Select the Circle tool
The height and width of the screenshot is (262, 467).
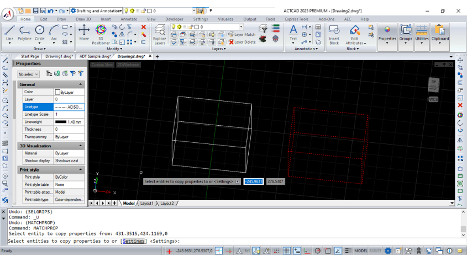tap(40, 33)
